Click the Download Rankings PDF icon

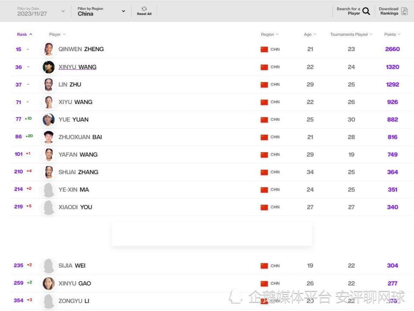coord(404,11)
